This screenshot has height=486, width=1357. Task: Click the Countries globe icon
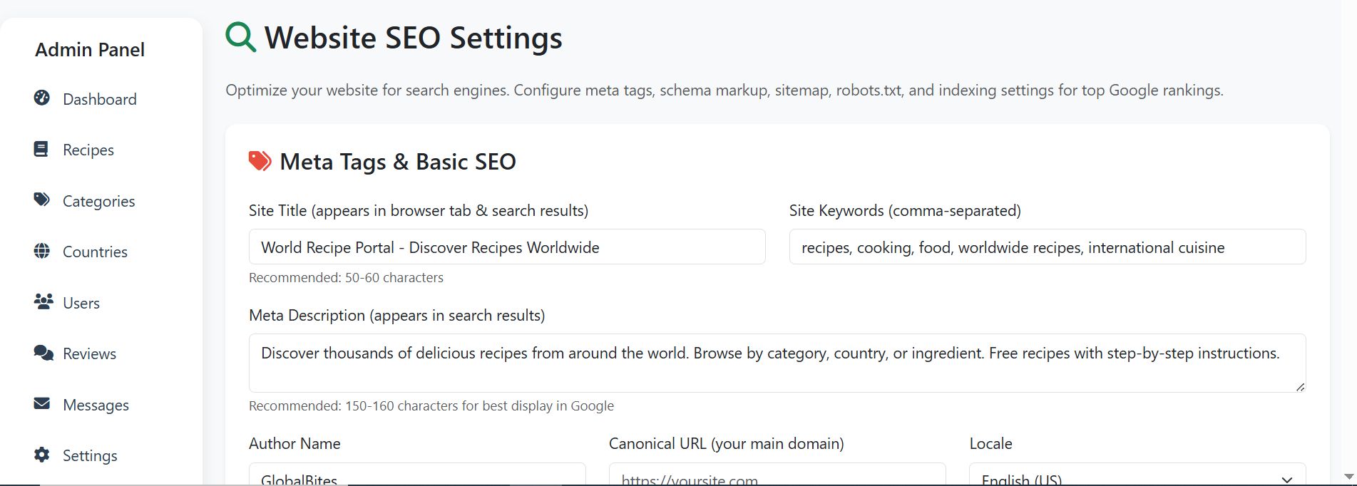pyautogui.click(x=42, y=251)
